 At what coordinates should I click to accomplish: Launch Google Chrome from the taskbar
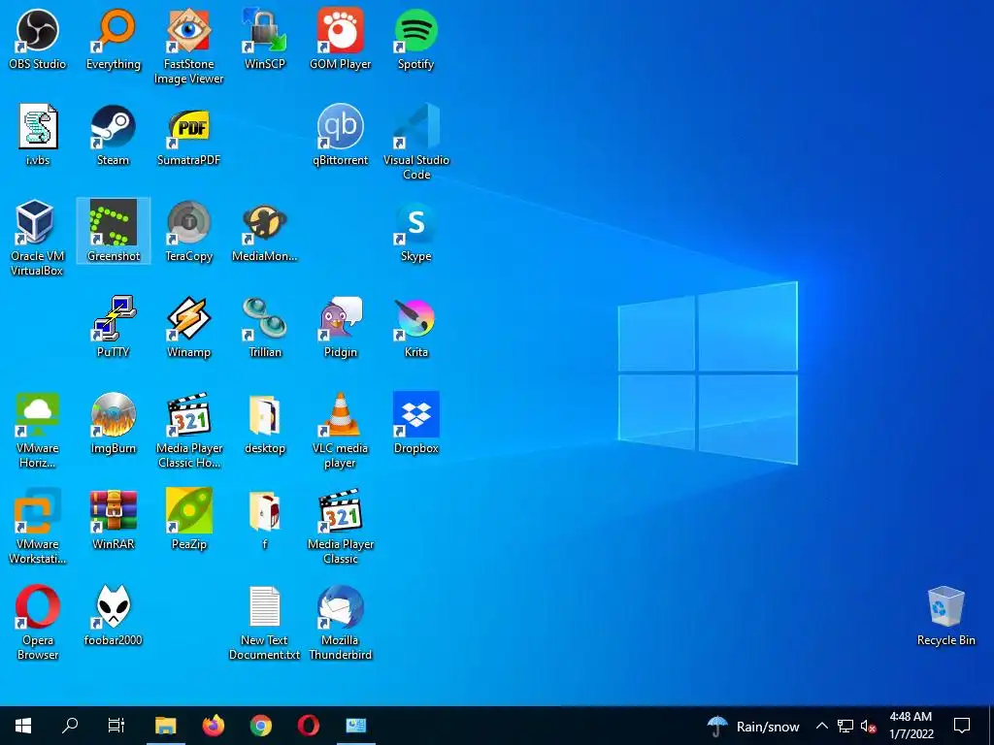point(260,726)
